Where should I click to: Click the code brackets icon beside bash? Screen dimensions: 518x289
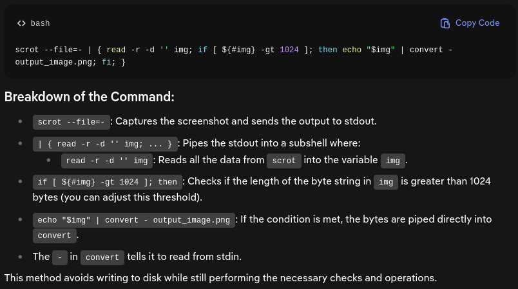point(21,23)
